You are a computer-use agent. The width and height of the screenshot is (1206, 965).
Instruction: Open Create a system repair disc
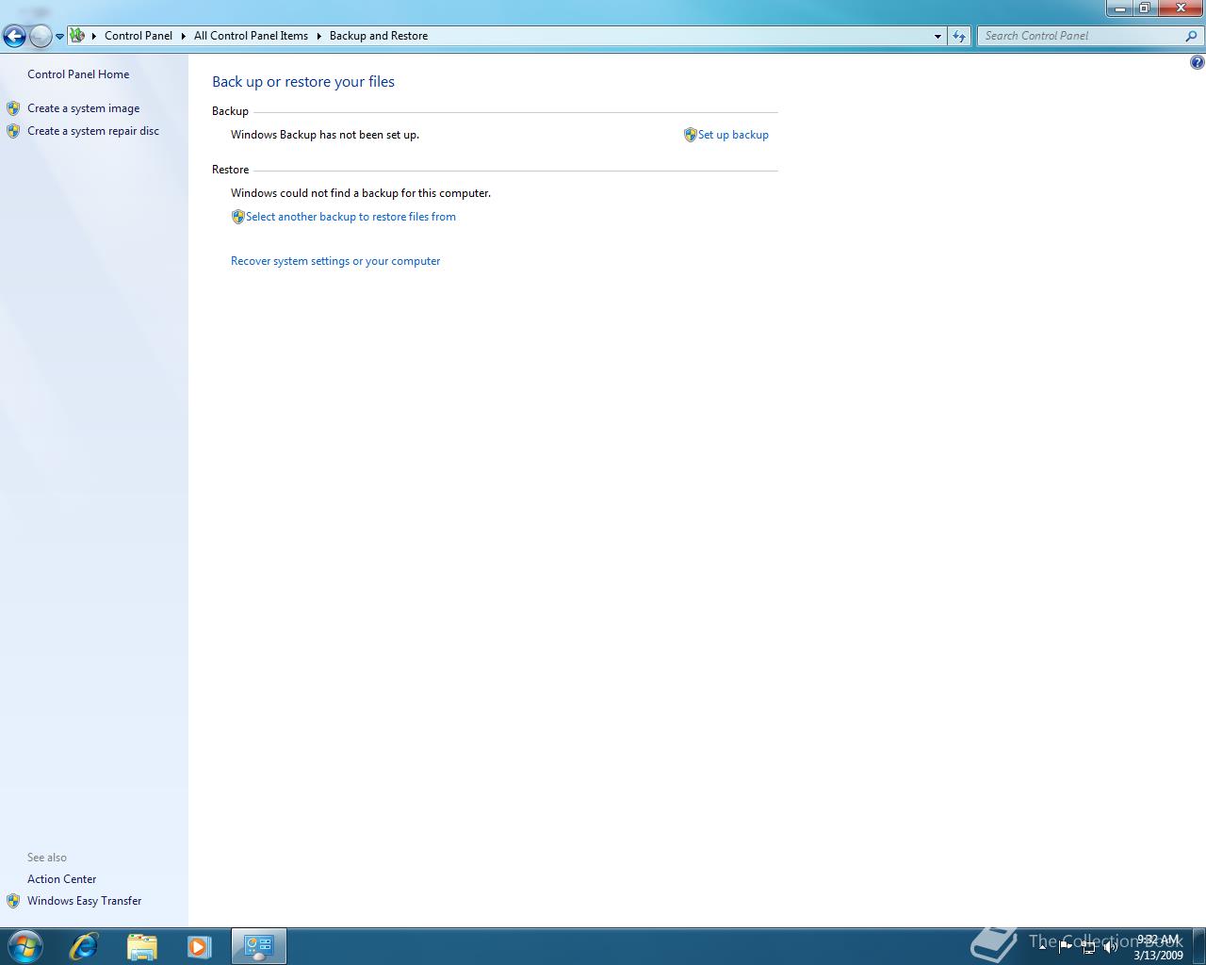[93, 131]
